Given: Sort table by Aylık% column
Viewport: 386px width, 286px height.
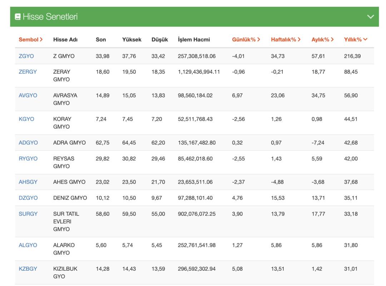Looking at the screenshot, I should click(322, 40).
